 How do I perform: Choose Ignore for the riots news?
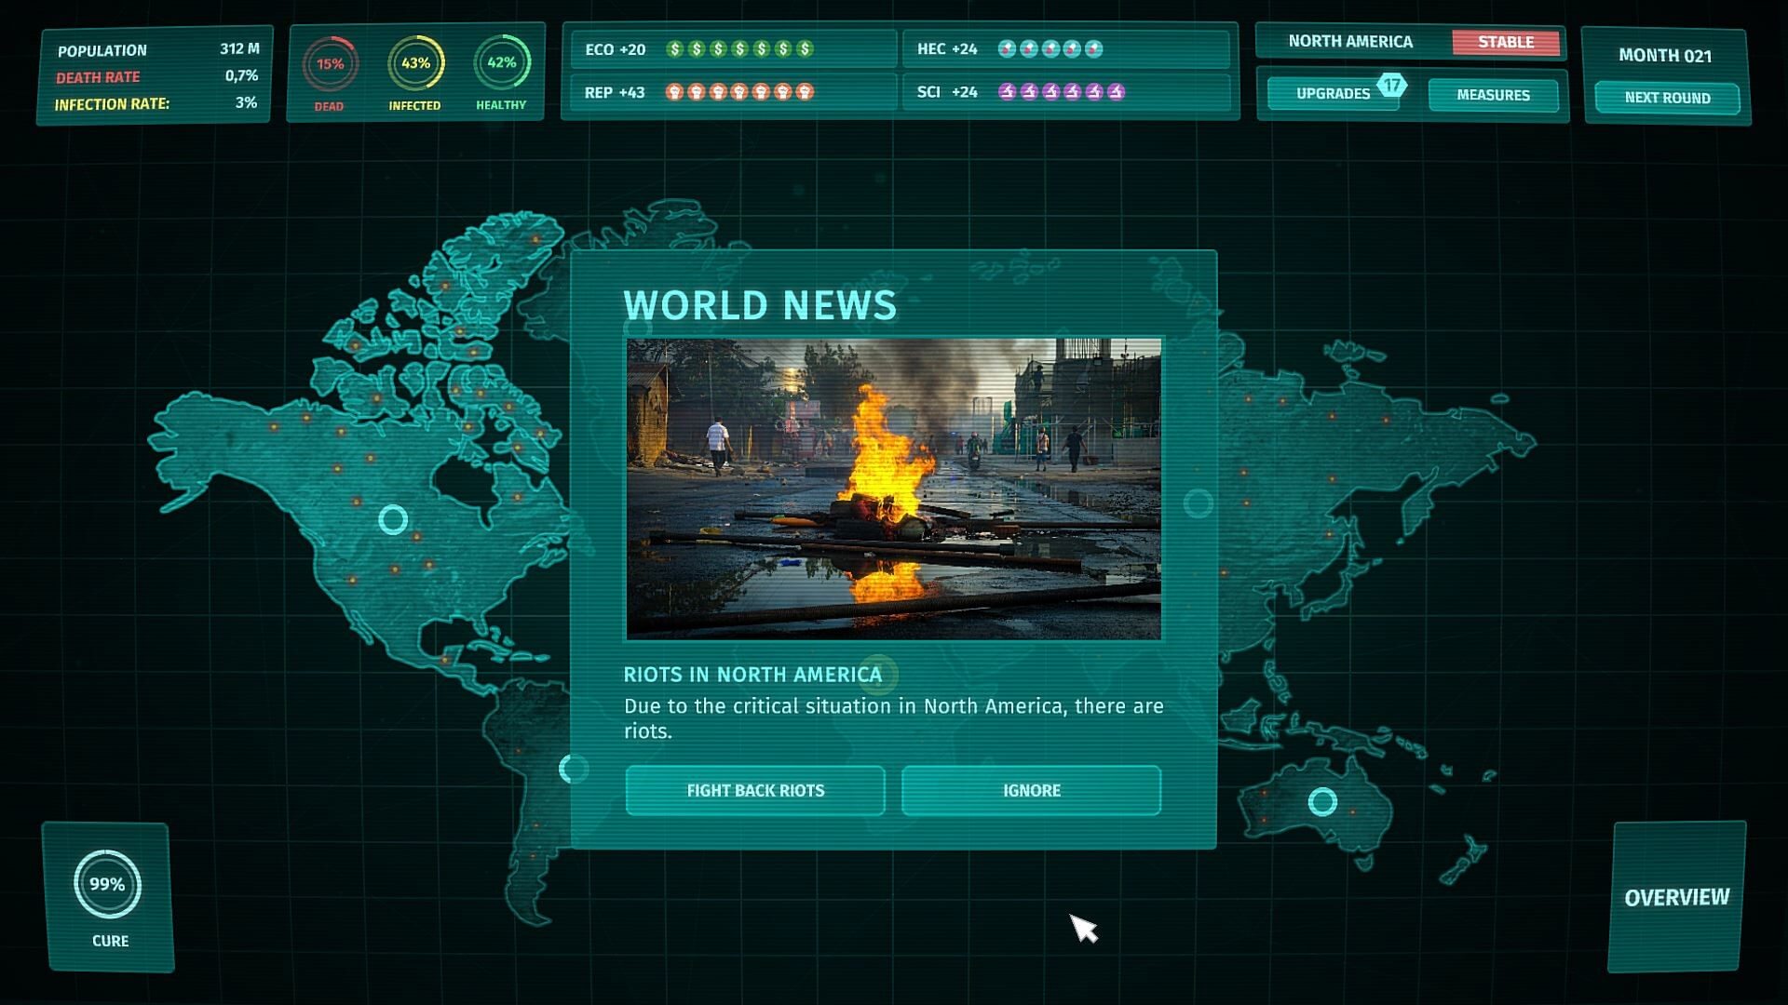tap(1031, 790)
